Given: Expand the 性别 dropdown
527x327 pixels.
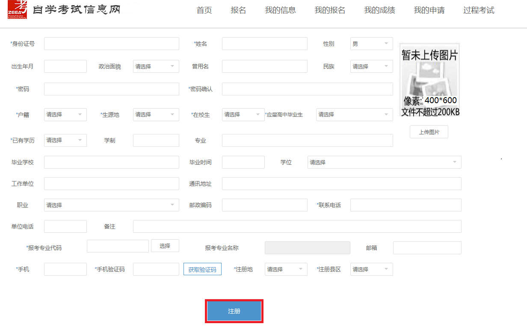Looking at the screenshot, I should tap(371, 44).
